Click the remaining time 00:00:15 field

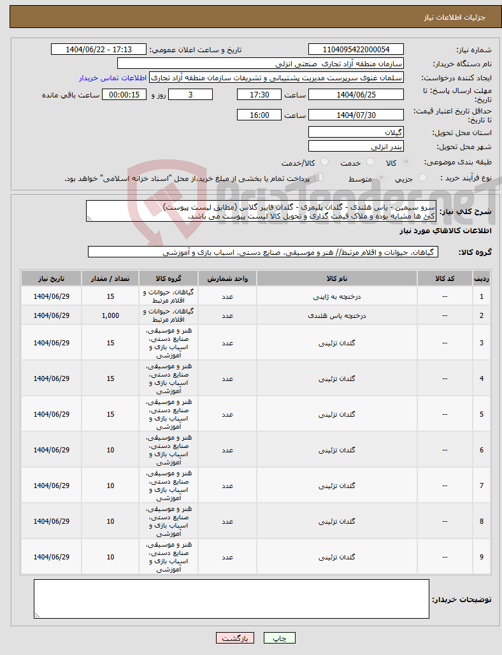(x=124, y=94)
